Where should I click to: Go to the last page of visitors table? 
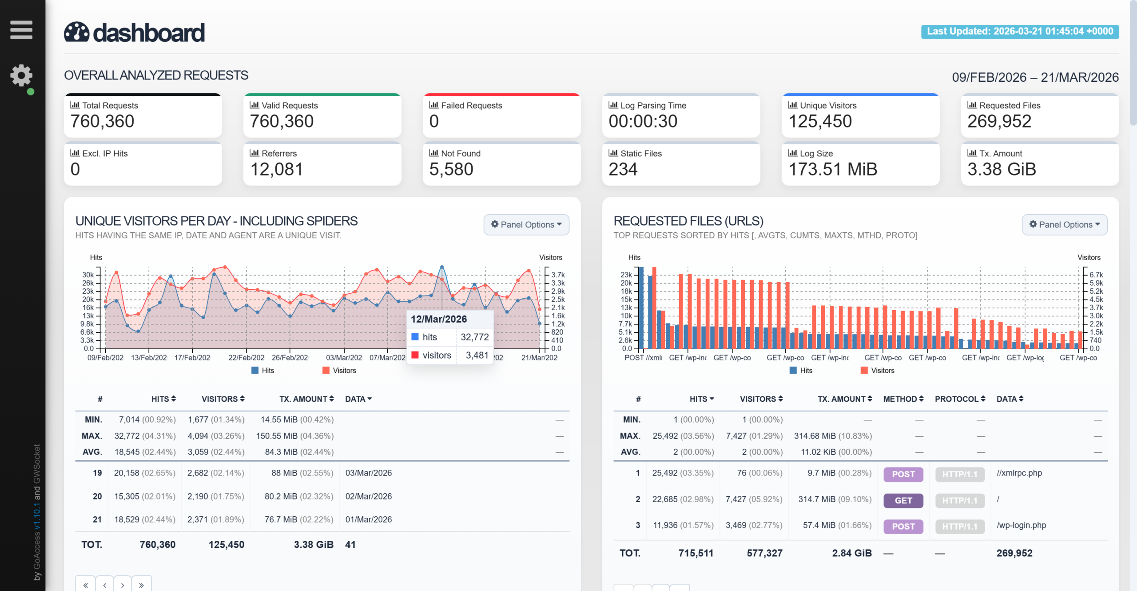click(141, 585)
